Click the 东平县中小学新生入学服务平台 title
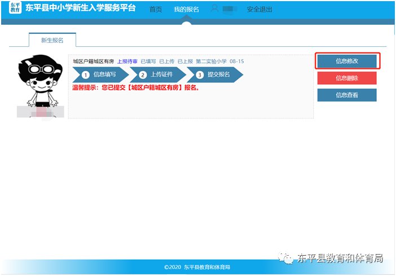396x276 pixels. click(x=80, y=8)
